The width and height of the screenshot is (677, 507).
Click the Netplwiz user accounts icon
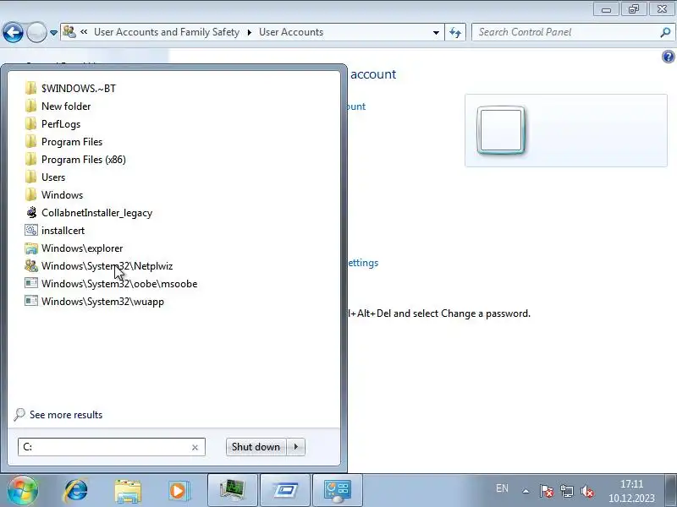click(31, 265)
